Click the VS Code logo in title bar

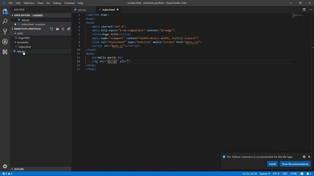[3, 3]
